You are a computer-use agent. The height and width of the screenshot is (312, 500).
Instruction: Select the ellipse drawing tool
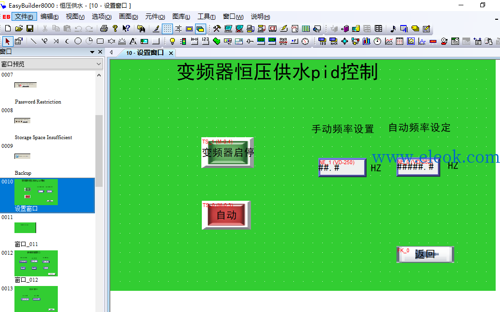click(x=78, y=41)
